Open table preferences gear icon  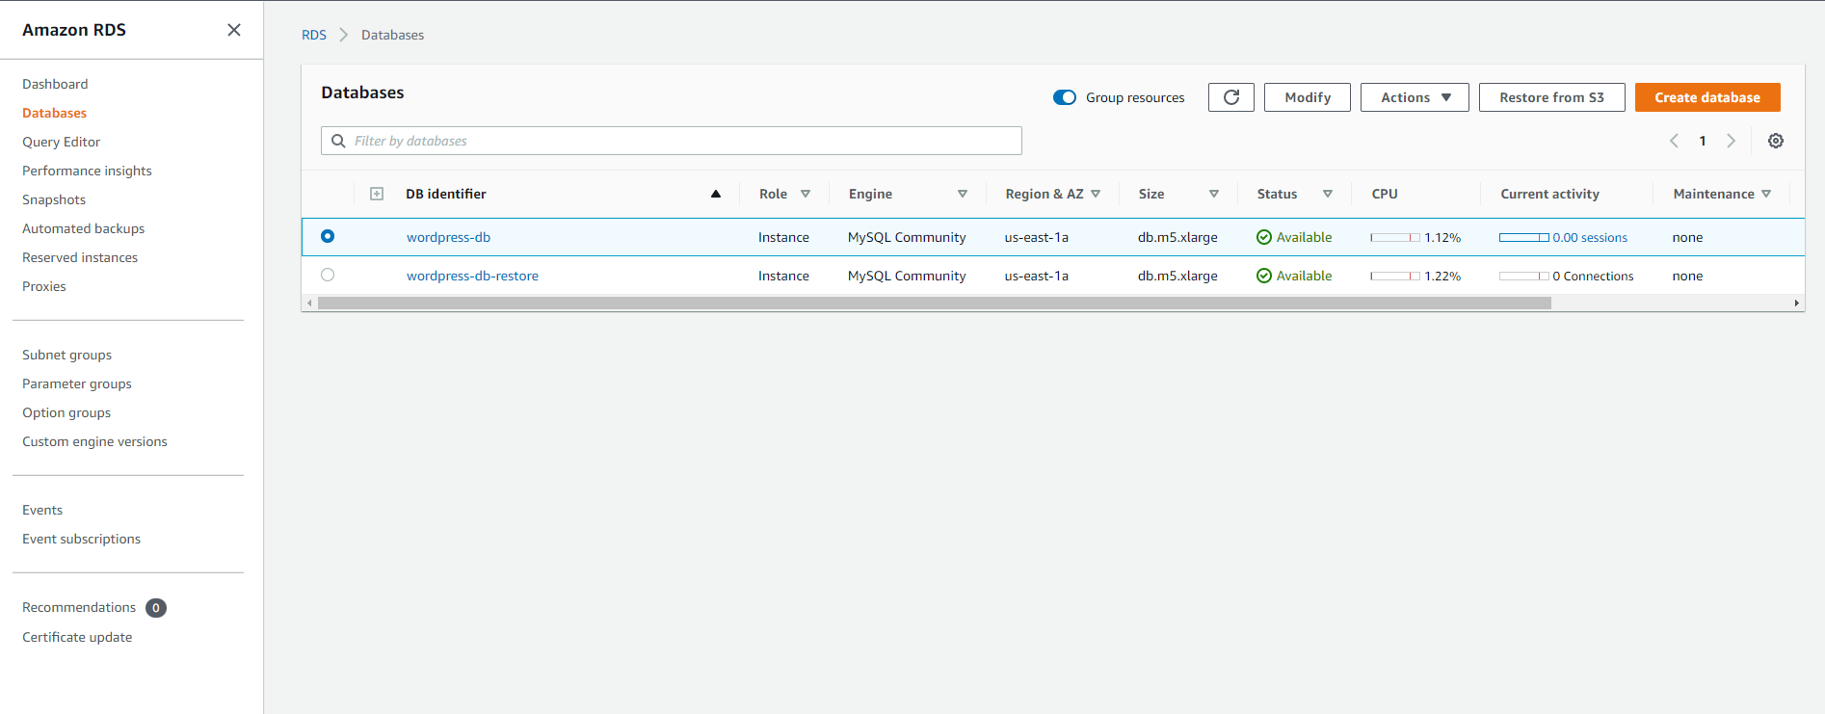click(x=1776, y=141)
